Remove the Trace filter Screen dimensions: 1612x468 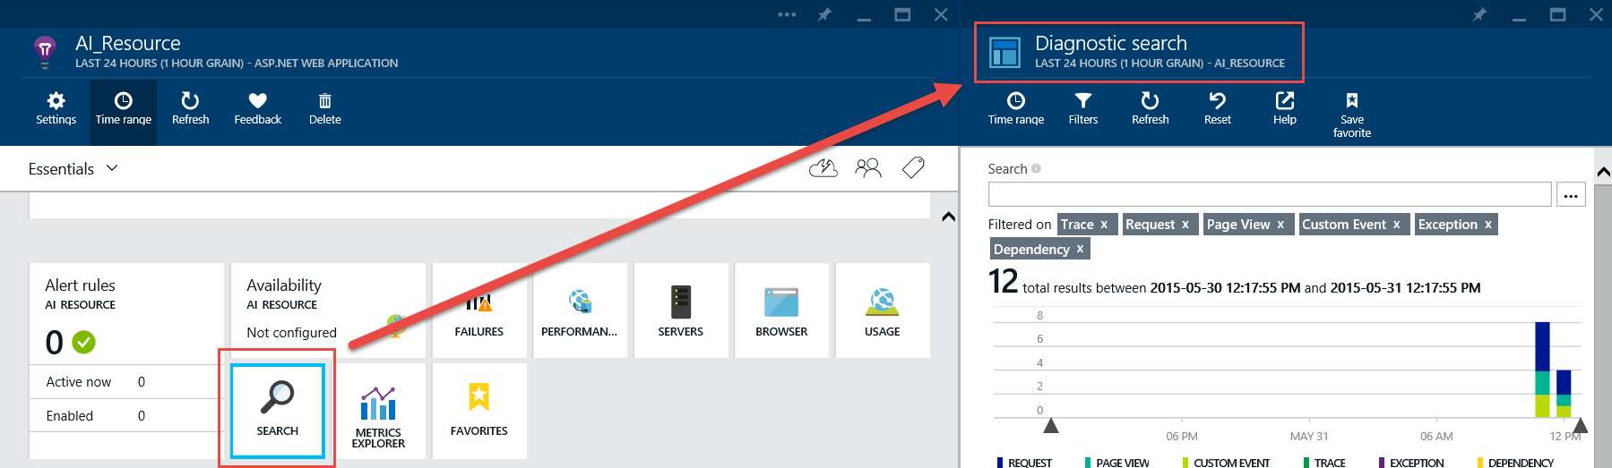(x=1104, y=225)
